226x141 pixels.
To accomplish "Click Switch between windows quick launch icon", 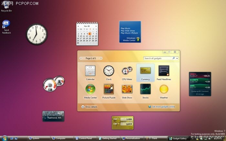I will point(16,138).
